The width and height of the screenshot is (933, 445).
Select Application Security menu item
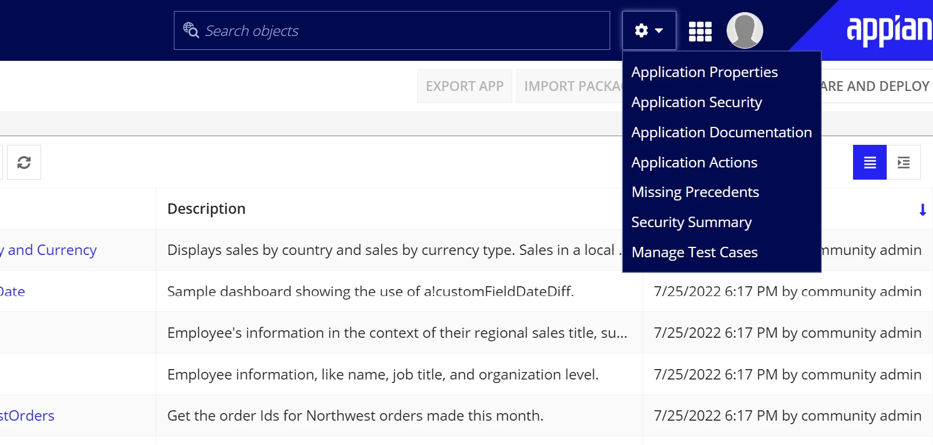click(697, 102)
